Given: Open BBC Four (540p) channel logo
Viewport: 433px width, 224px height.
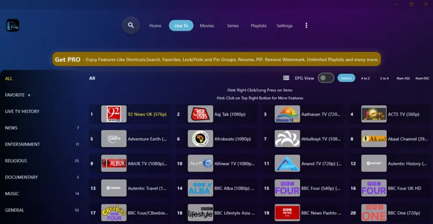Looking at the screenshot, I should click(x=287, y=188).
